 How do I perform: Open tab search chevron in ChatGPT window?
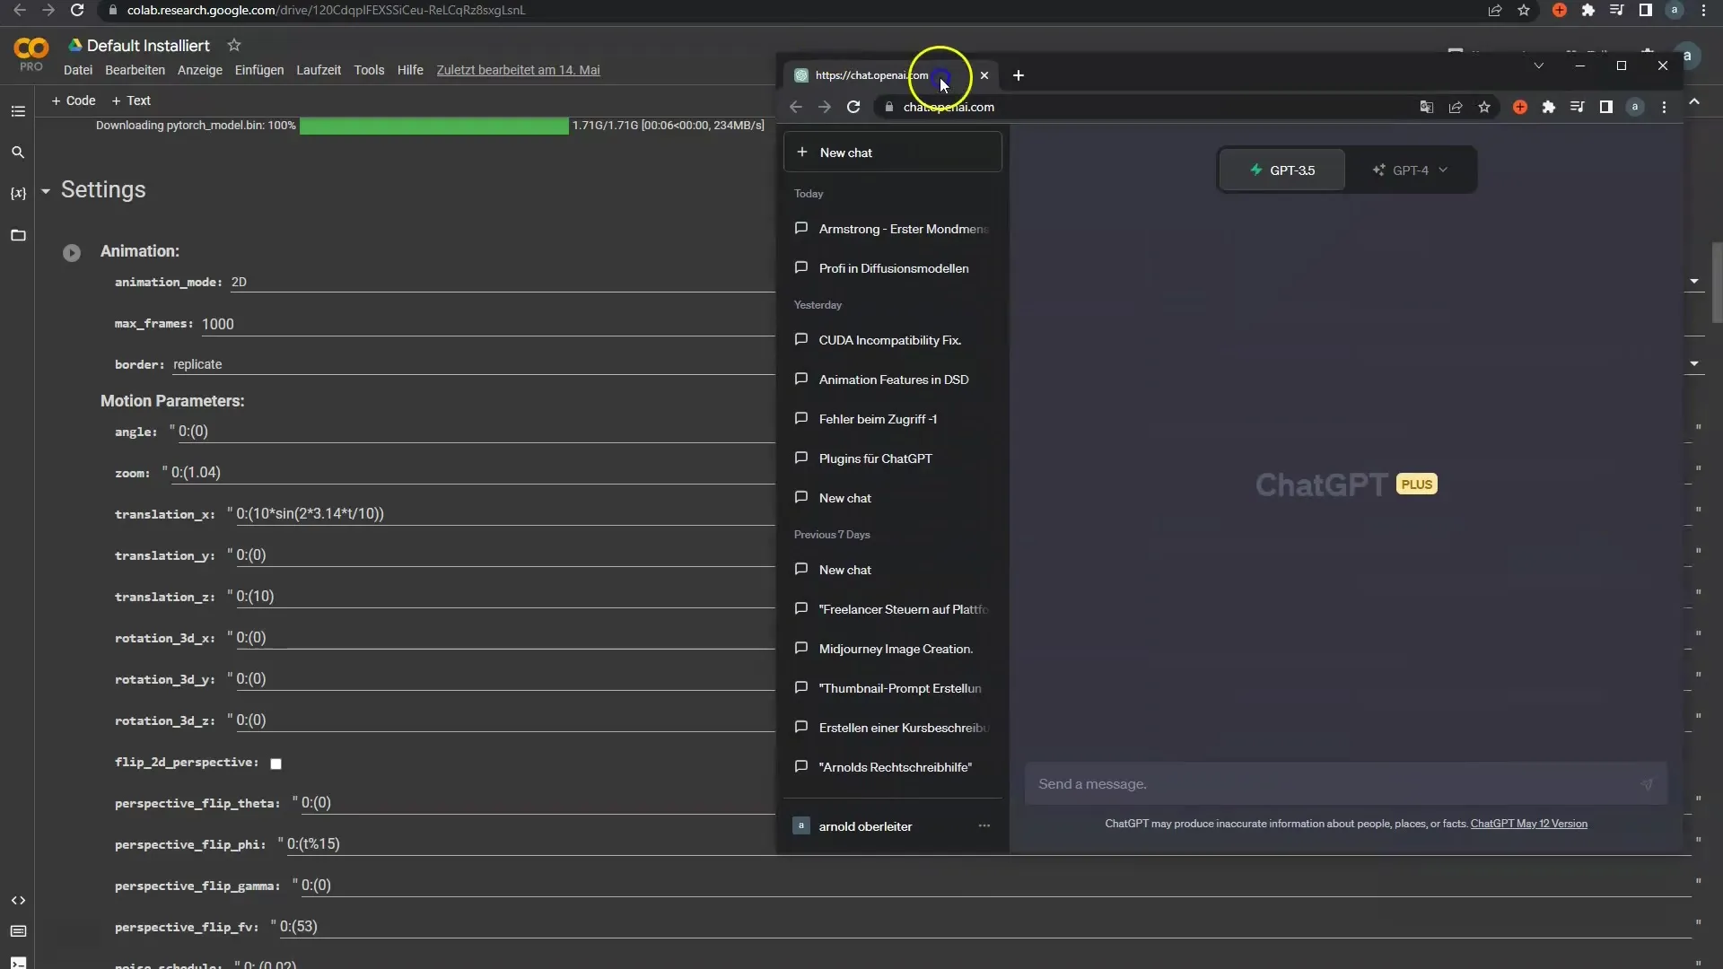tap(1538, 65)
